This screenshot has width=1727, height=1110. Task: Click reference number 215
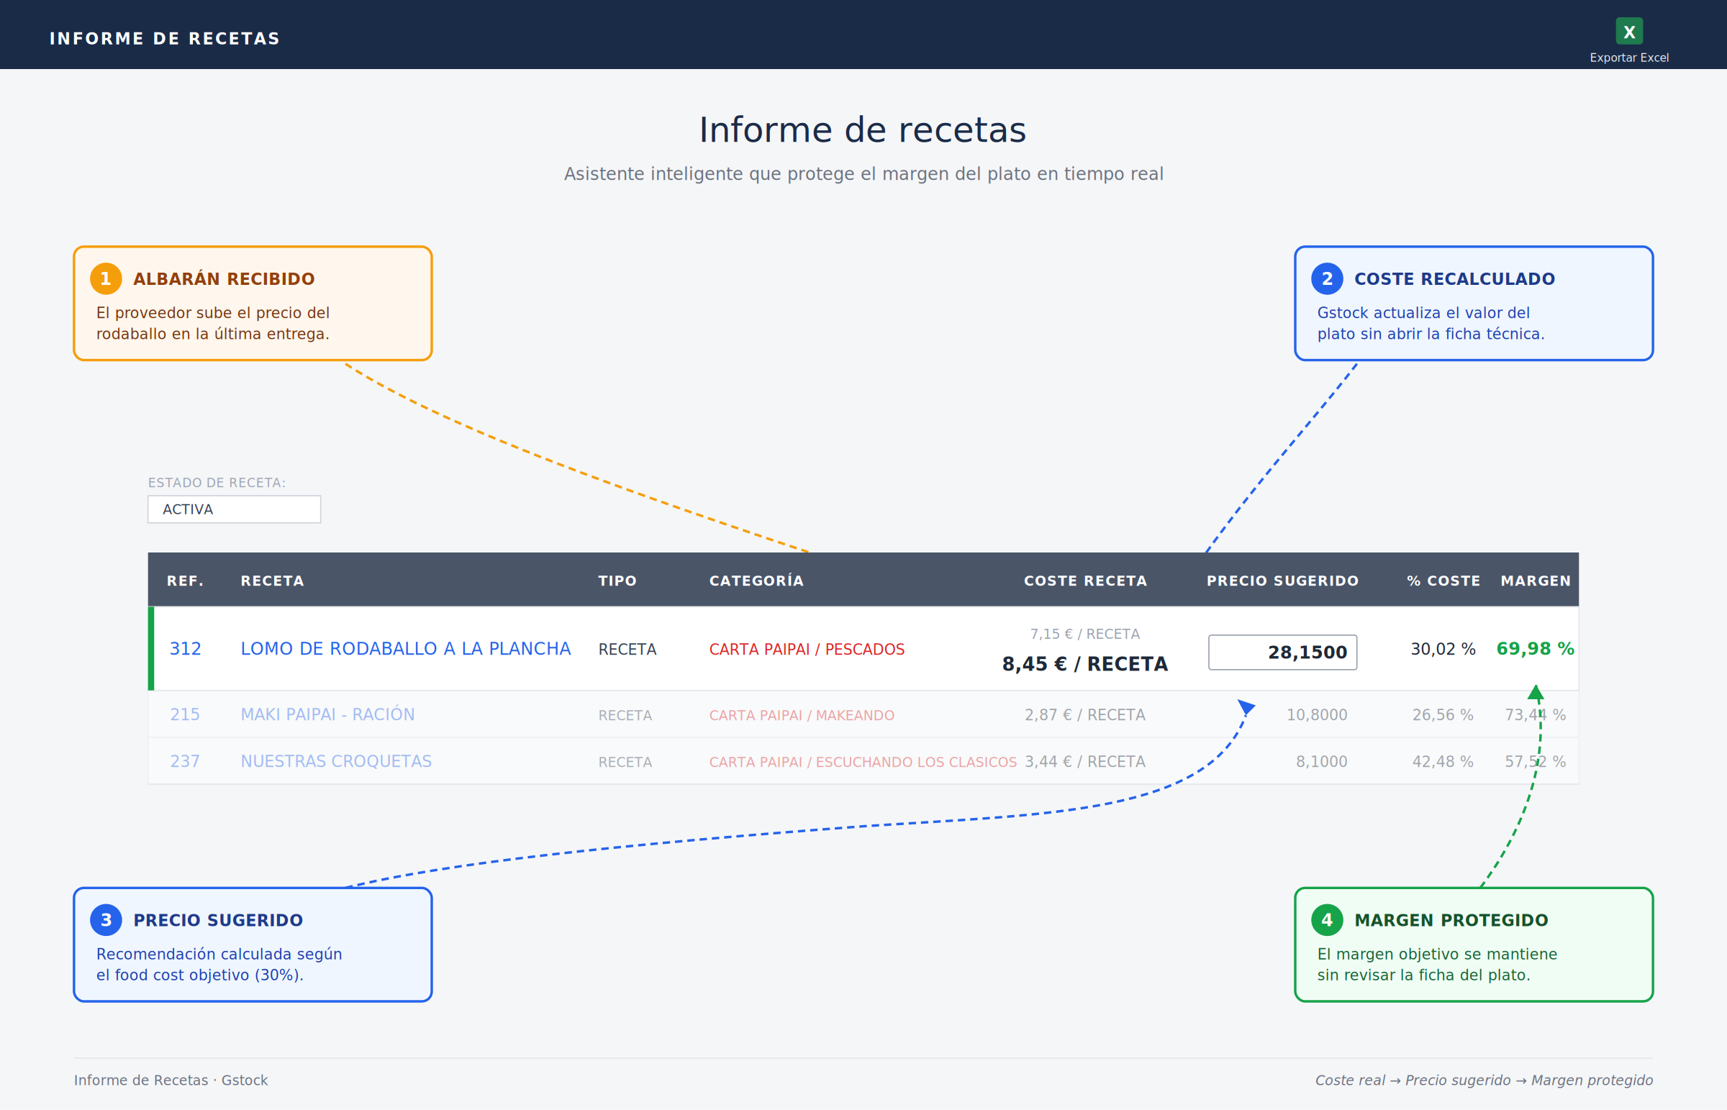tap(185, 714)
